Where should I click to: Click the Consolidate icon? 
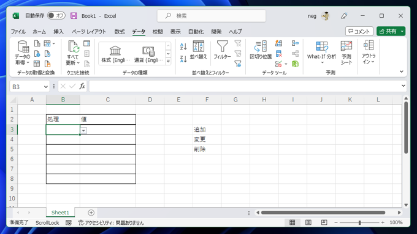tap(295, 43)
